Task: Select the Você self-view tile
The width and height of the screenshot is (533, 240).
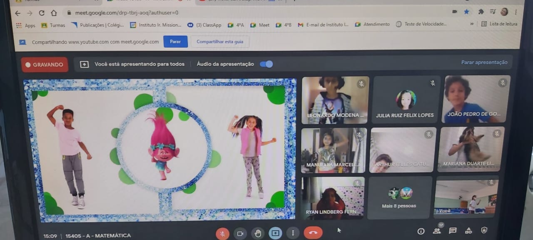Action: pos(466,197)
